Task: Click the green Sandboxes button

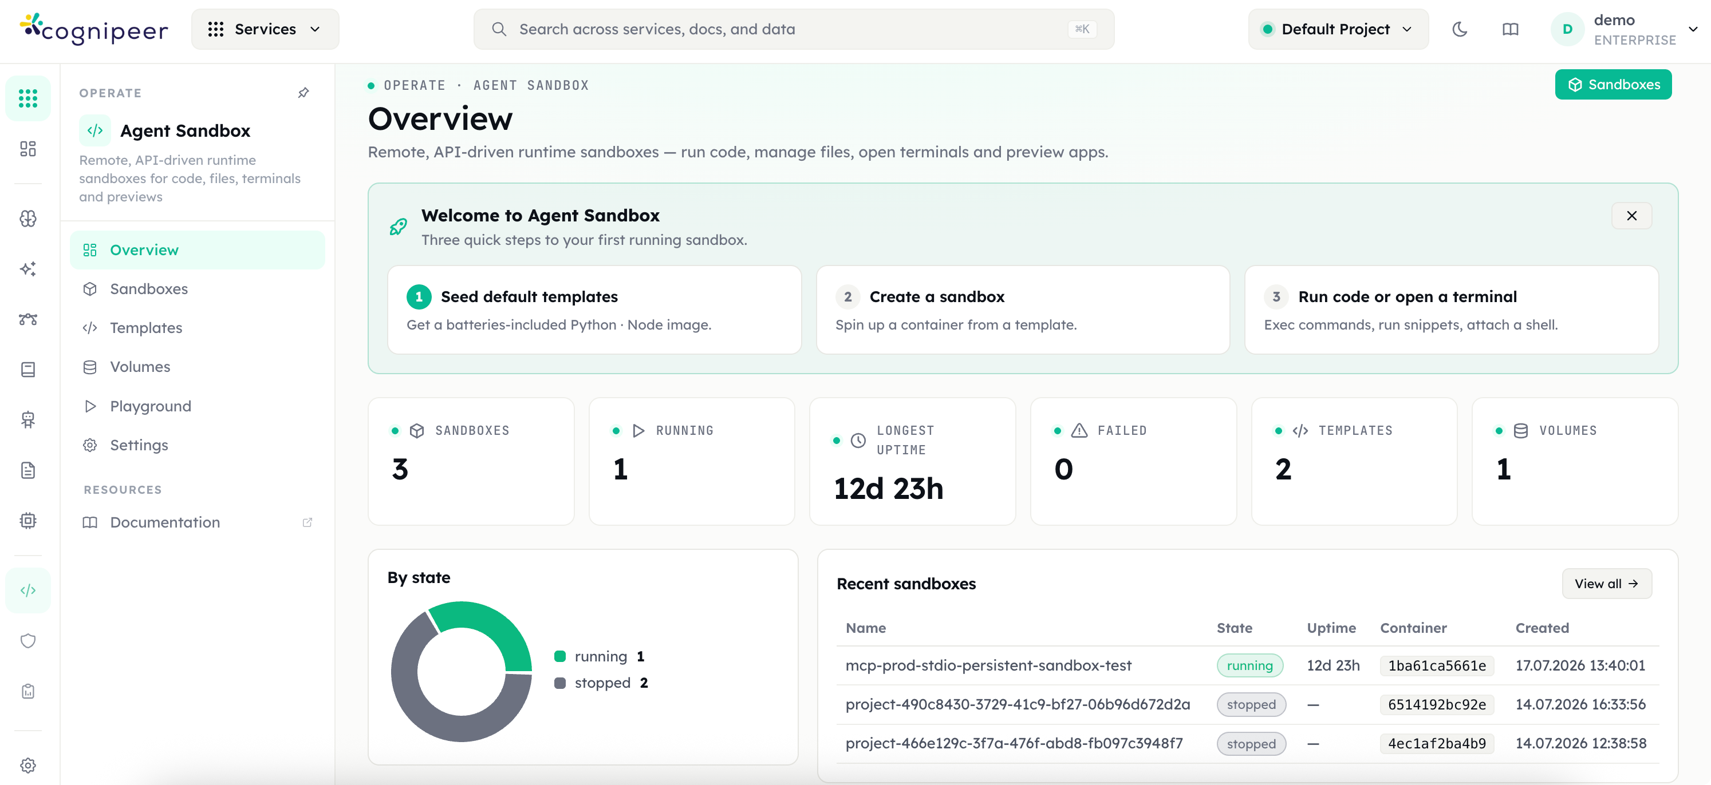Action: pyautogui.click(x=1613, y=84)
